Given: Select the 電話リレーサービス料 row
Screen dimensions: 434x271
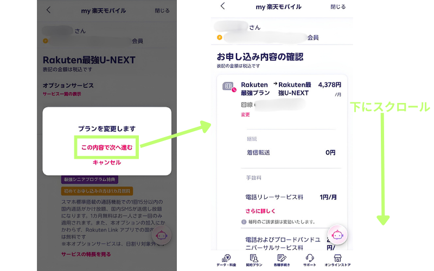Looking at the screenshot, I should 291,197.
